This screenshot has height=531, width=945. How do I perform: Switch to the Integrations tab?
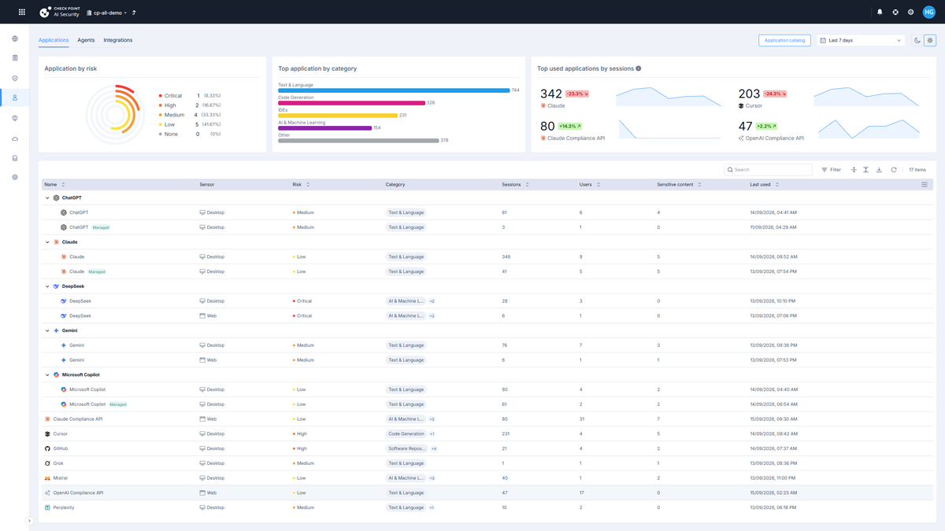tap(118, 40)
